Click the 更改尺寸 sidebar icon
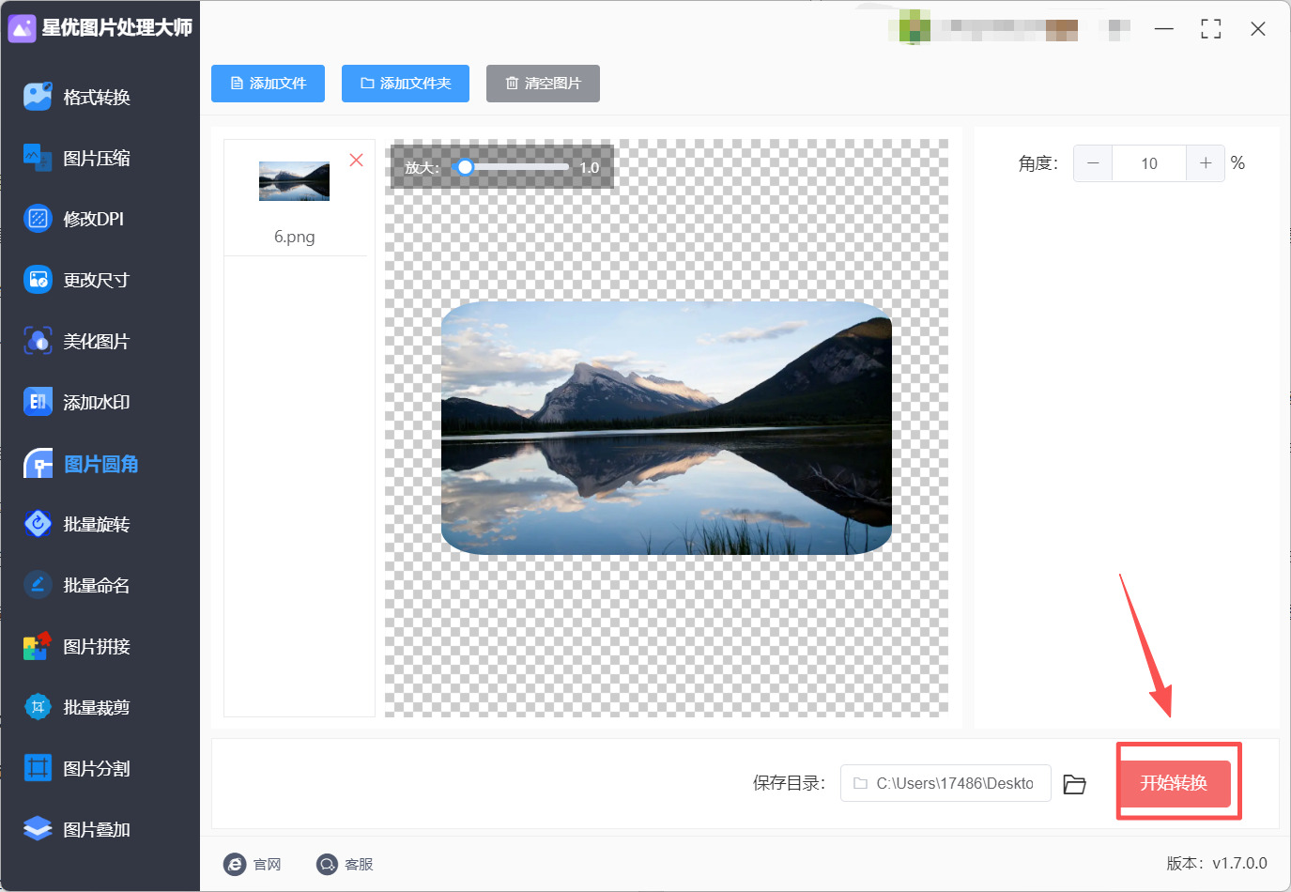The height and width of the screenshot is (892, 1291). [38, 280]
